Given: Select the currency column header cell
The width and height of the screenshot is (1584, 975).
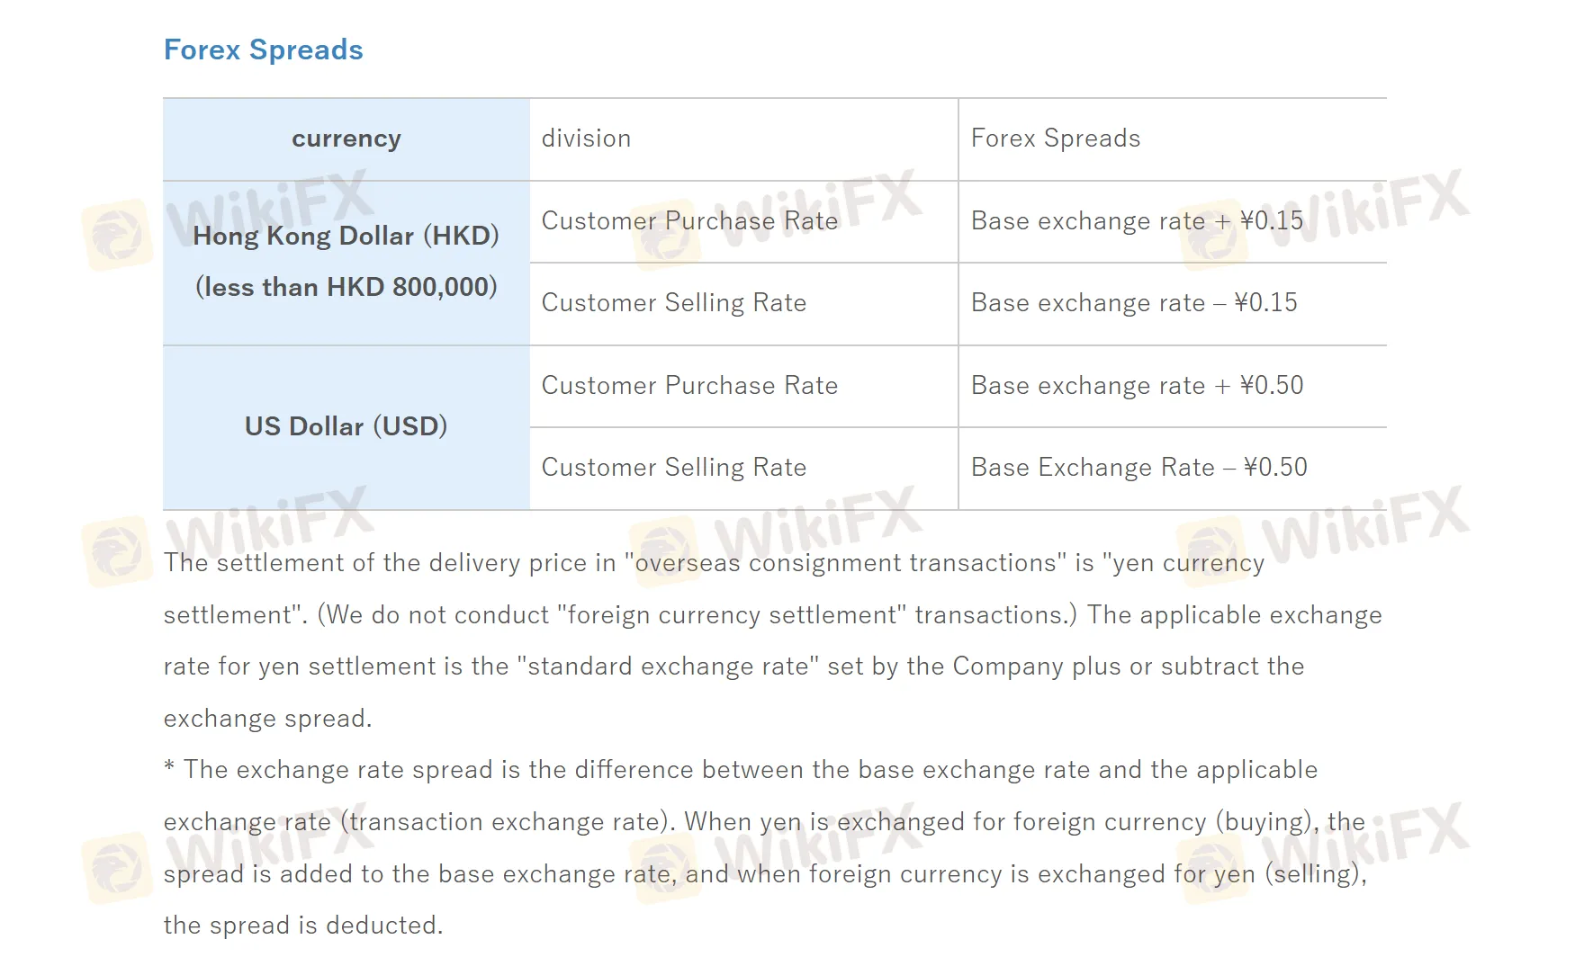Looking at the screenshot, I should pos(346,139).
